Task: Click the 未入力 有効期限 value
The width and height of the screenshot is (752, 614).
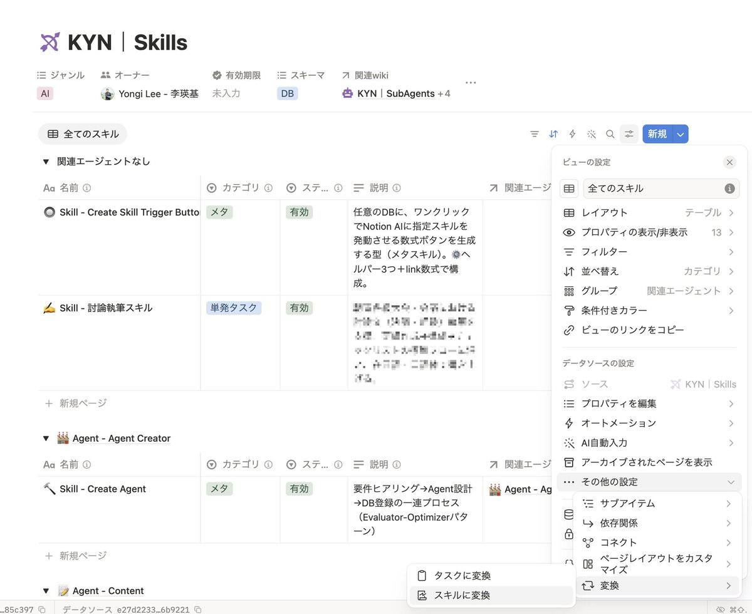Action: [226, 93]
